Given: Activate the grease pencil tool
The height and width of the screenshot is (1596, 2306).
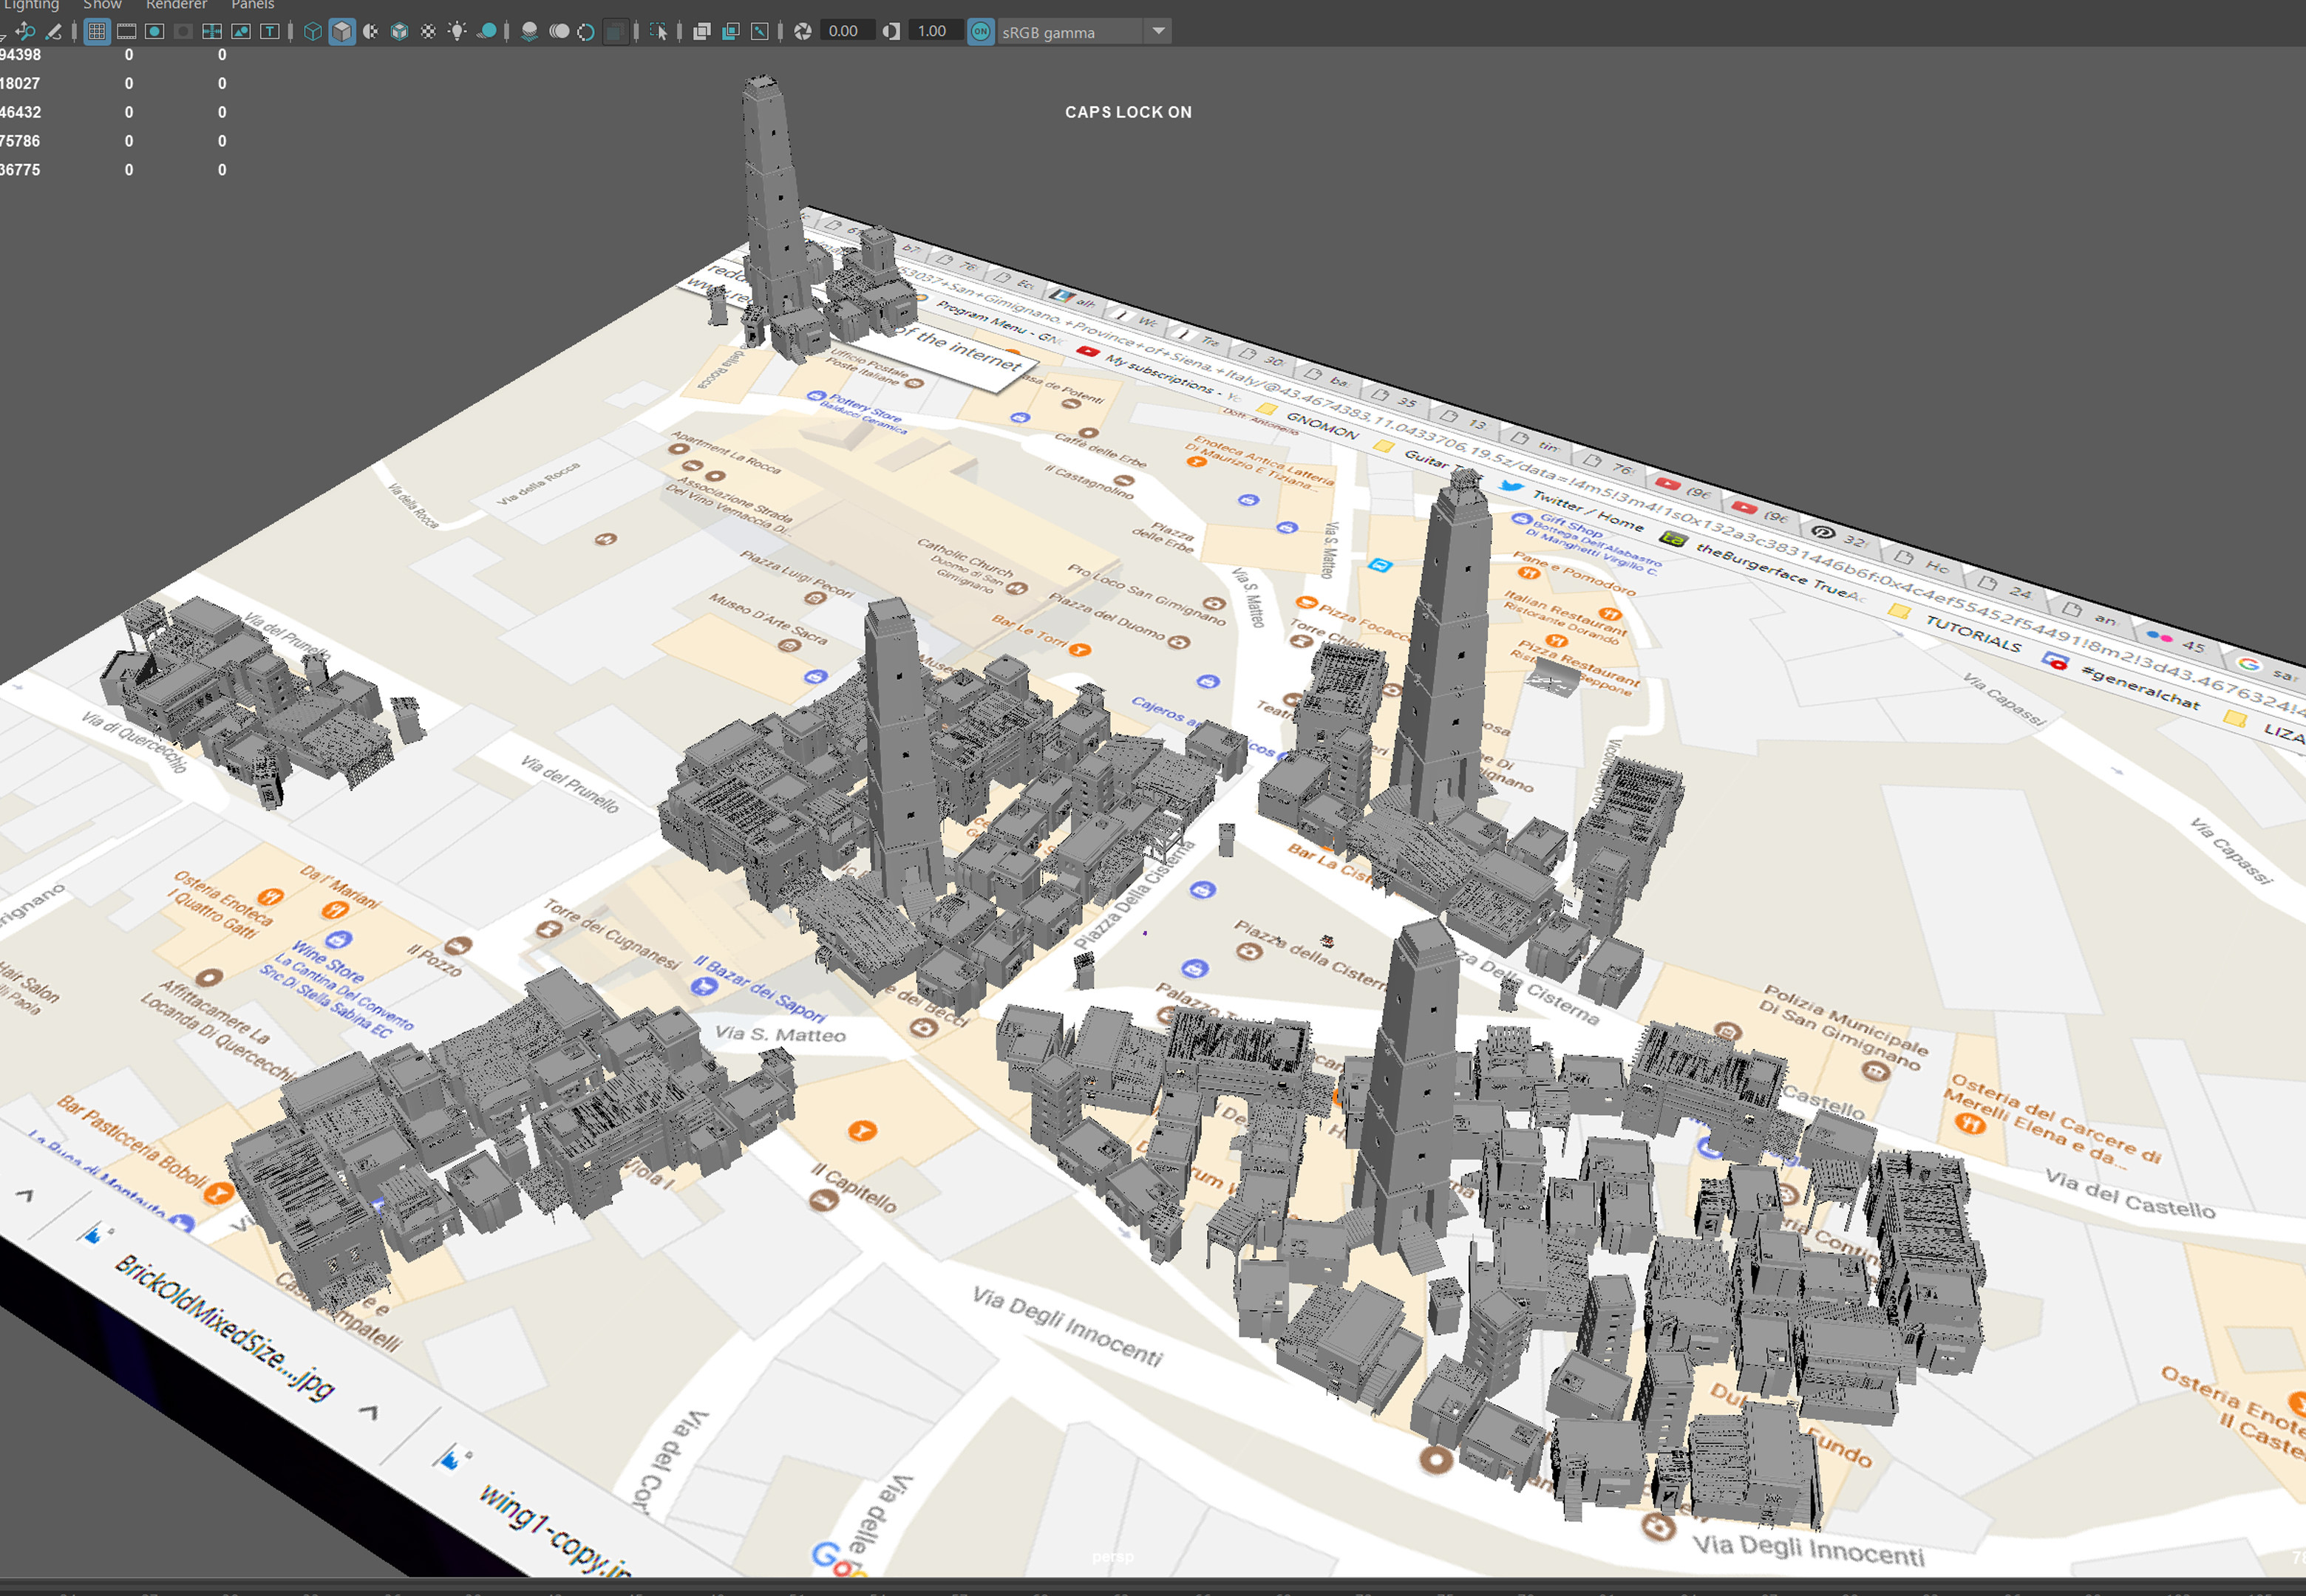Looking at the screenshot, I should (54, 32).
